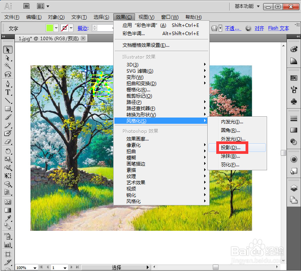Choose 文档栅格效果设置(E)... entry
Image resolution: width=301 pixels, height=271 pixels.
coord(161,45)
